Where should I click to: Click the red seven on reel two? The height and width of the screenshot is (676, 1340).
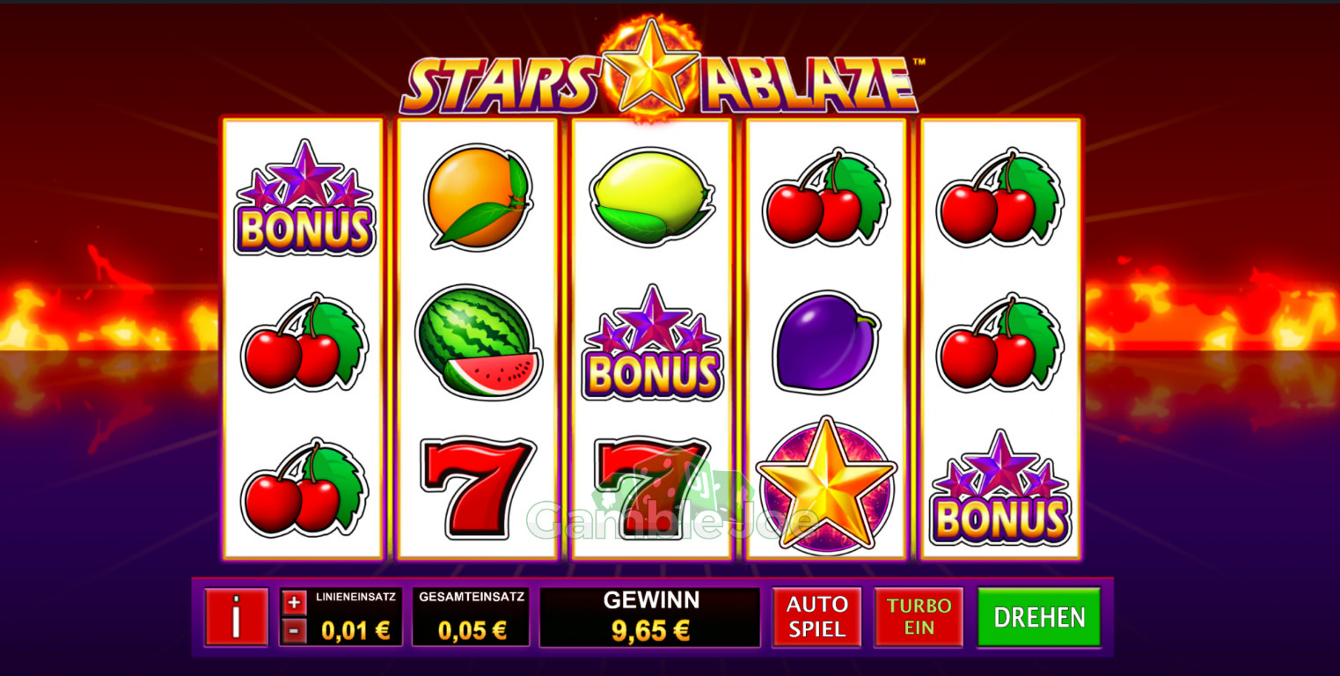click(x=479, y=488)
